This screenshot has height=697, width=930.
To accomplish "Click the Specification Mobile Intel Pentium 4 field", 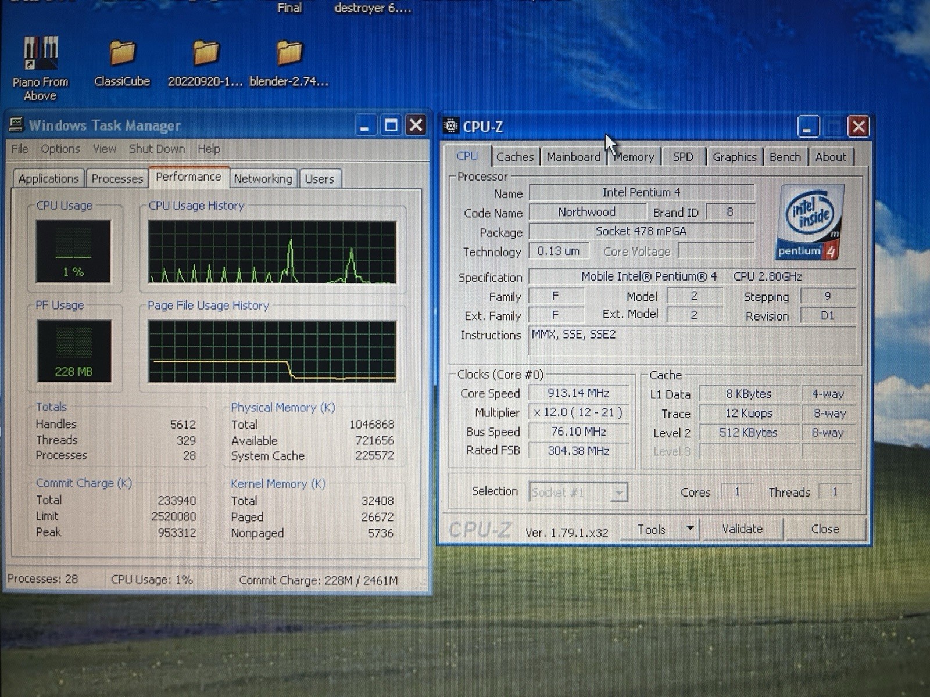I will coord(692,276).
